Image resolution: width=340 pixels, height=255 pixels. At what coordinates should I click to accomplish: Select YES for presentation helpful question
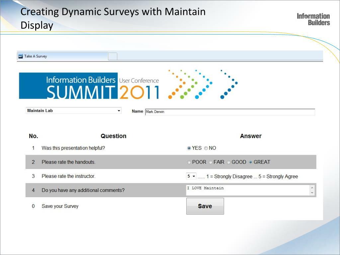coord(189,148)
